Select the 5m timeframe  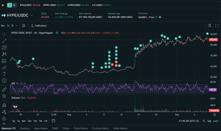click(3, 26)
